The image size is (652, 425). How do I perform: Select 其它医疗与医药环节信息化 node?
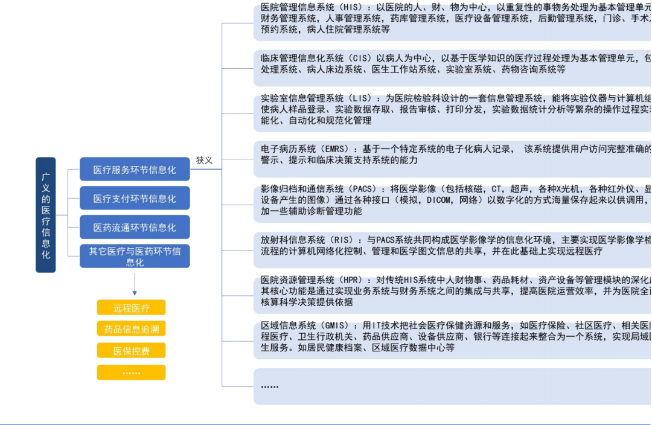click(x=134, y=256)
